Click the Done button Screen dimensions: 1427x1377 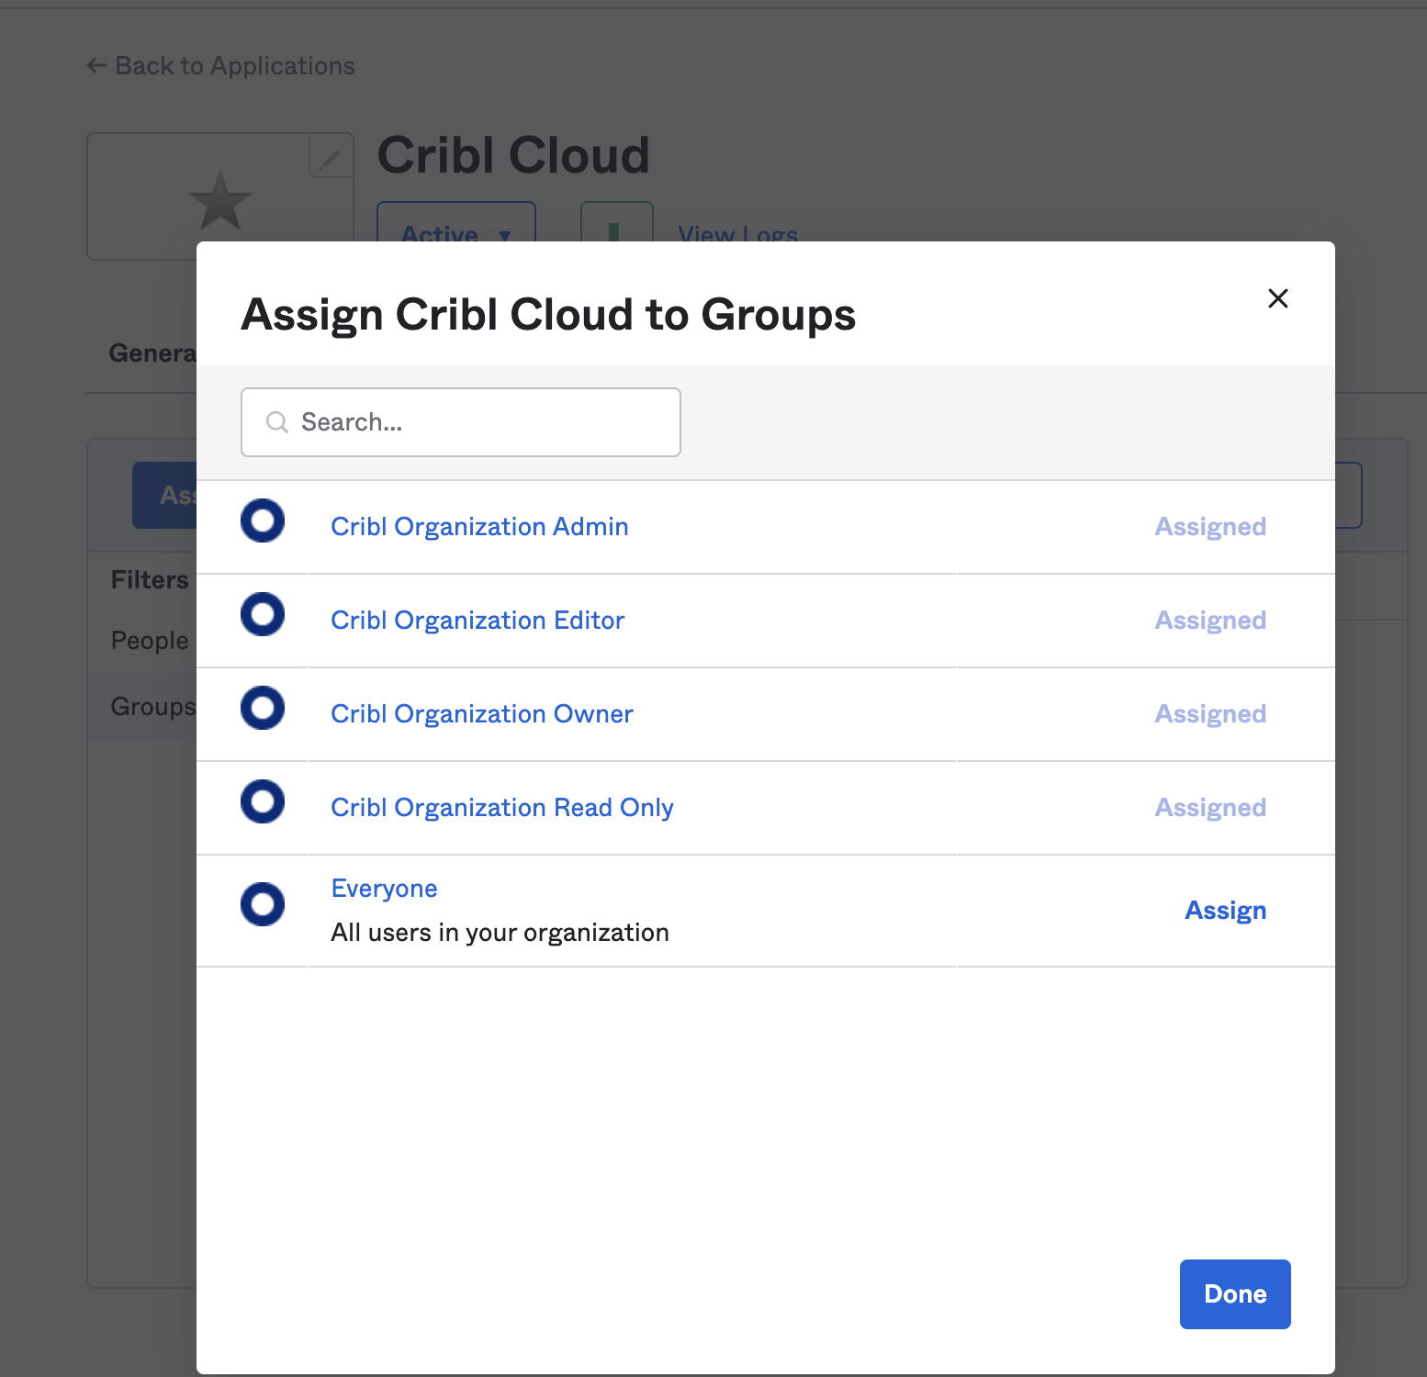(x=1234, y=1294)
